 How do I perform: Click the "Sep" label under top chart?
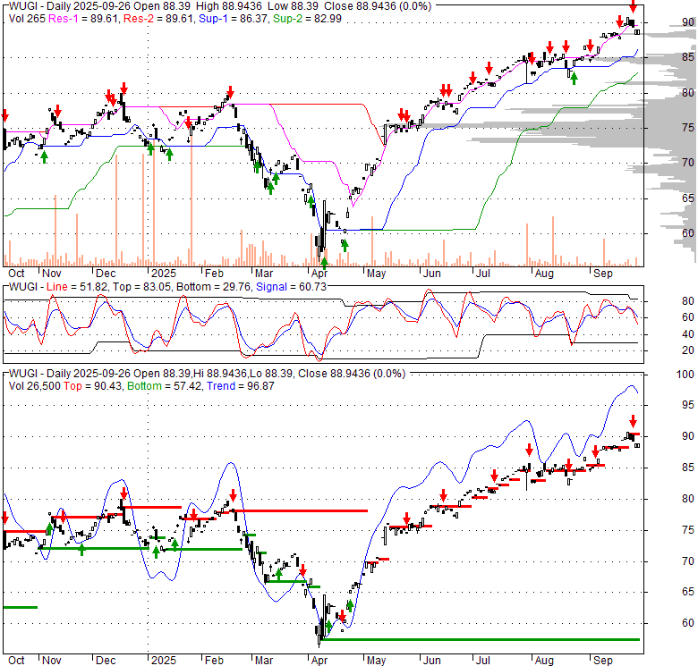pos(603,274)
